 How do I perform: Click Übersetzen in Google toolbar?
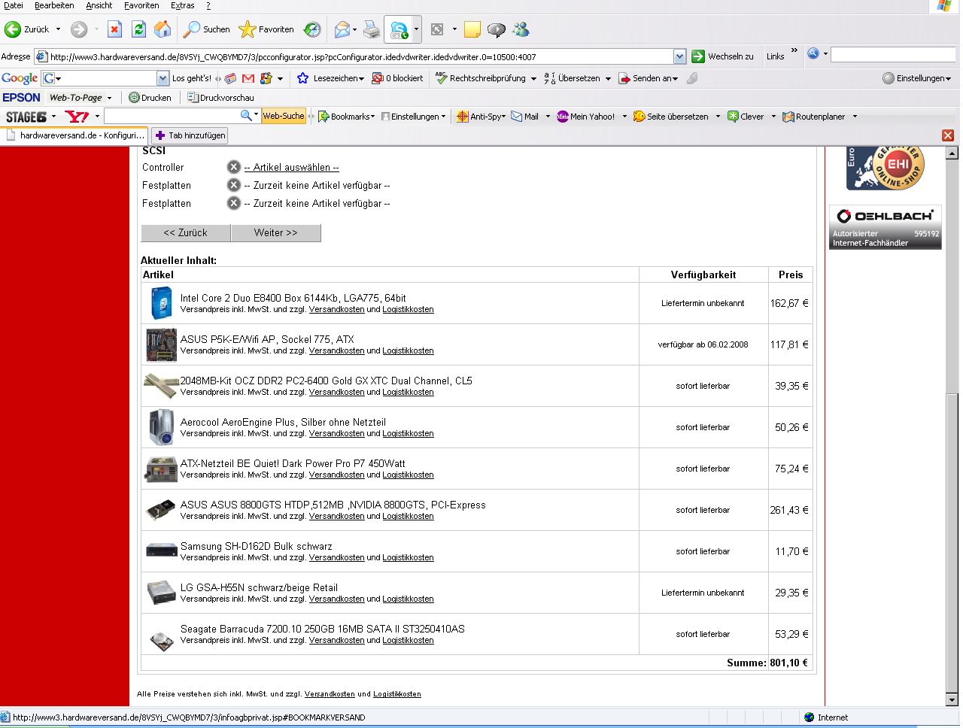[572, 78]
